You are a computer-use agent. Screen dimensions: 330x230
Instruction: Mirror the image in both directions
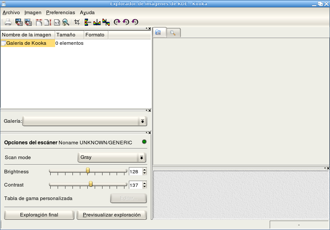pos(106,22)
